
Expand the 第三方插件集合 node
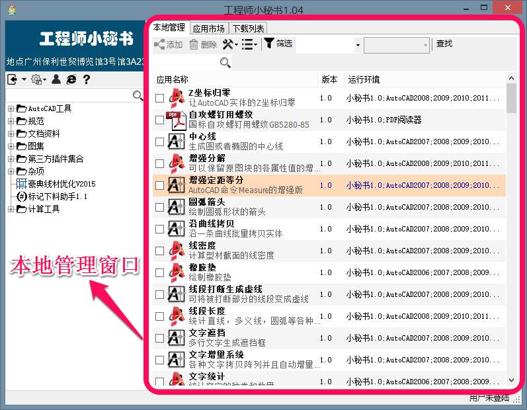(x=11, y=159)
